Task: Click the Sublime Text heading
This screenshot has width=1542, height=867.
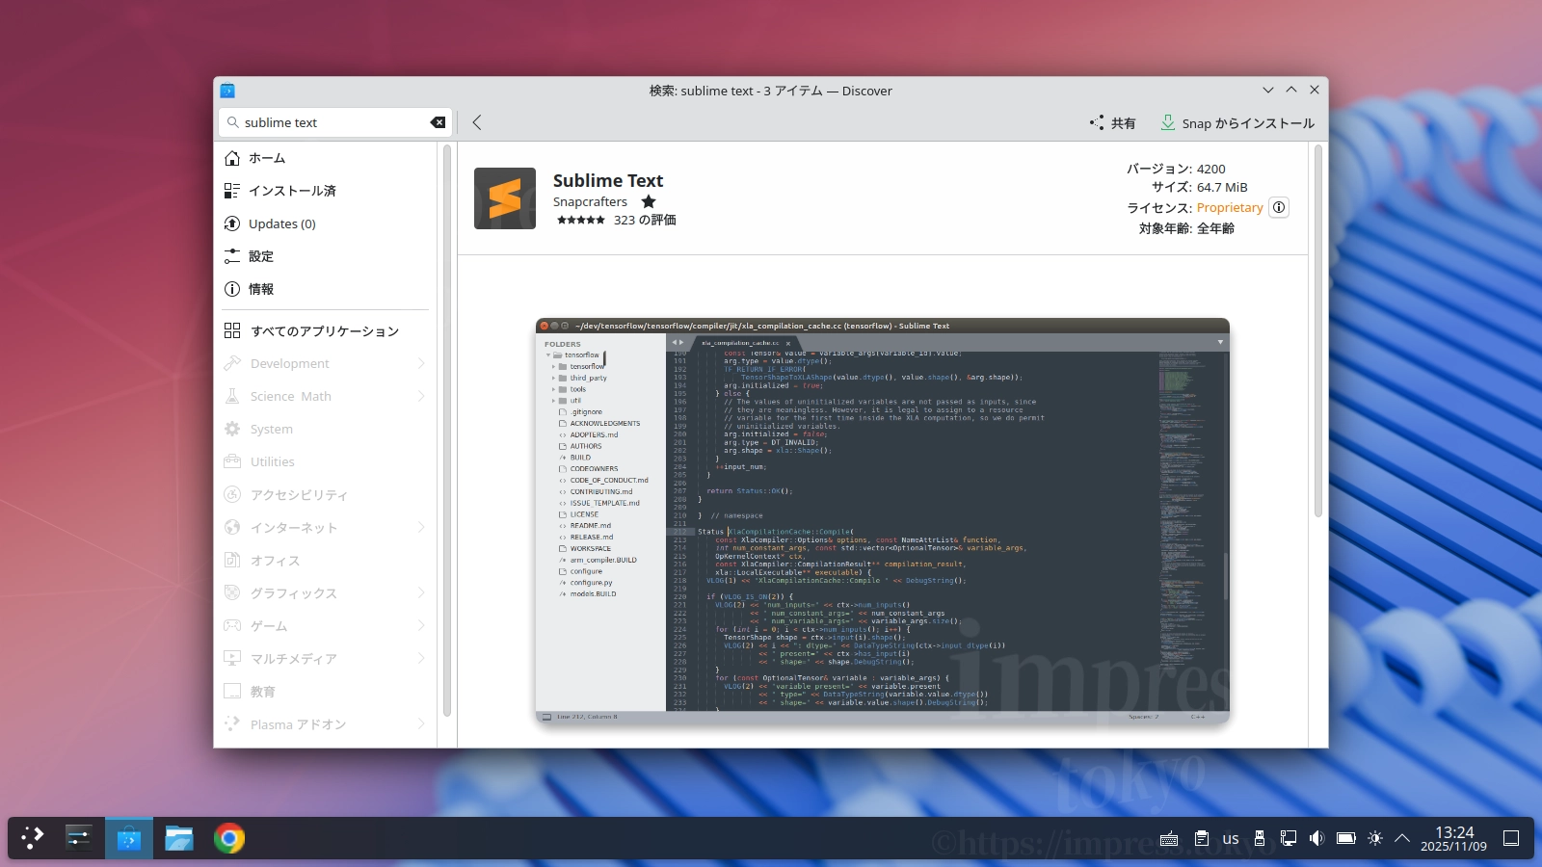Action: click(x=608, y=180)
